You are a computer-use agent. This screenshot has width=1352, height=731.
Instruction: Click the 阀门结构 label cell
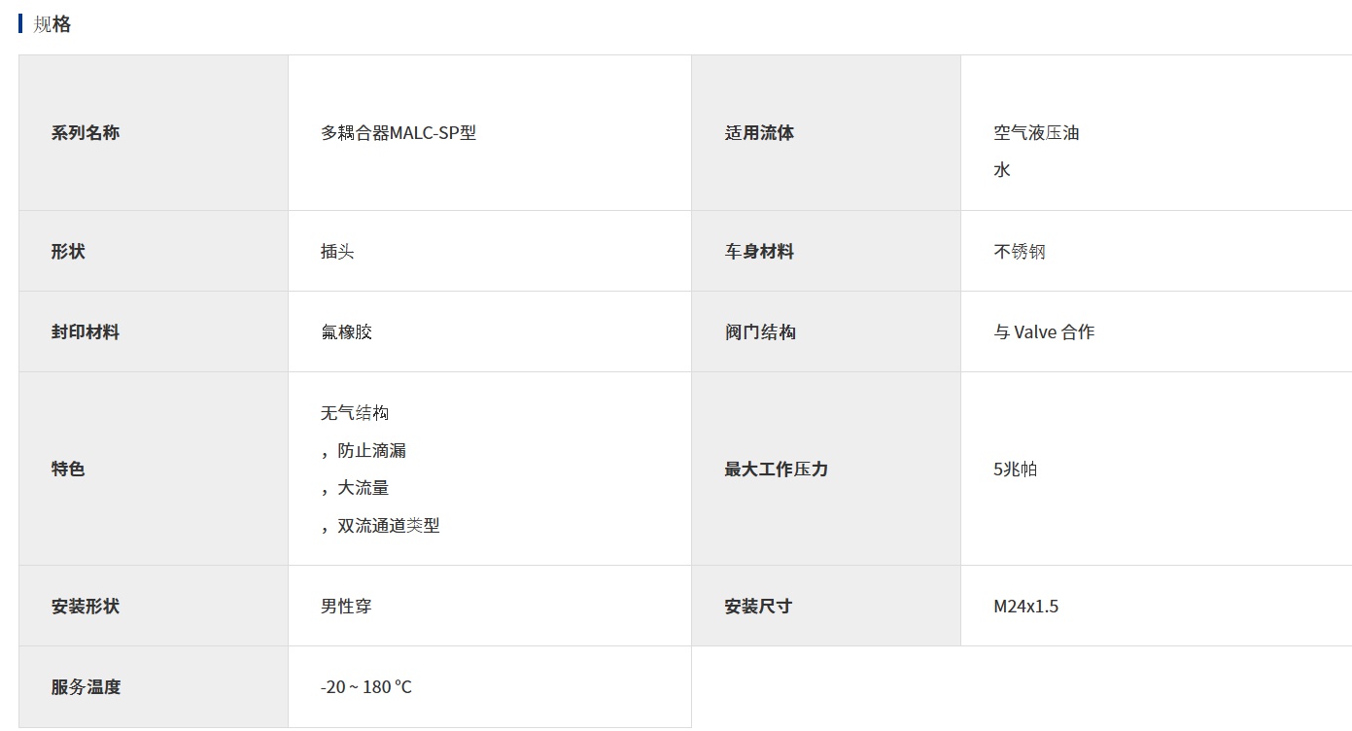click(760, 332)
